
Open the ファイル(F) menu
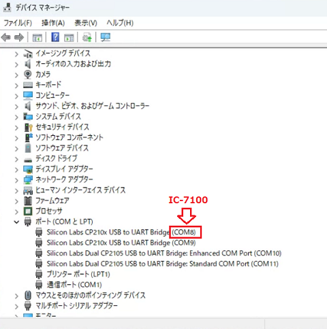(x=18, y=23)
